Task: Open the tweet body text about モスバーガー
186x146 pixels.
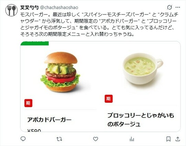Action: [x=99, y=24]
